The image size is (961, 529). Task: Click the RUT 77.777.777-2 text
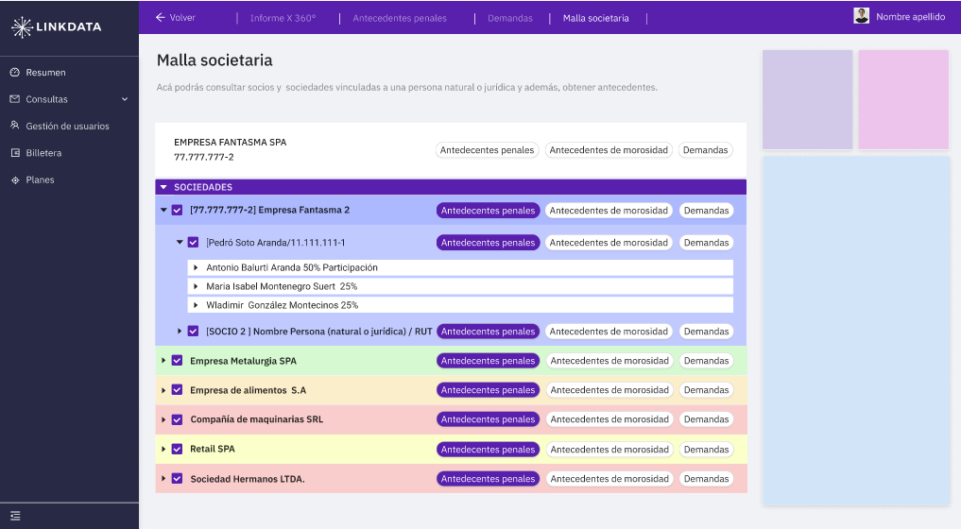coord(203,157)
